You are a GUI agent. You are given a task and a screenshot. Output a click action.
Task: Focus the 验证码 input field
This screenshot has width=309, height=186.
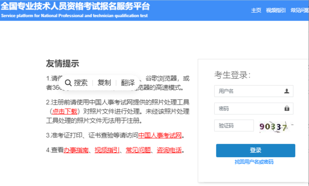point(234,126)
